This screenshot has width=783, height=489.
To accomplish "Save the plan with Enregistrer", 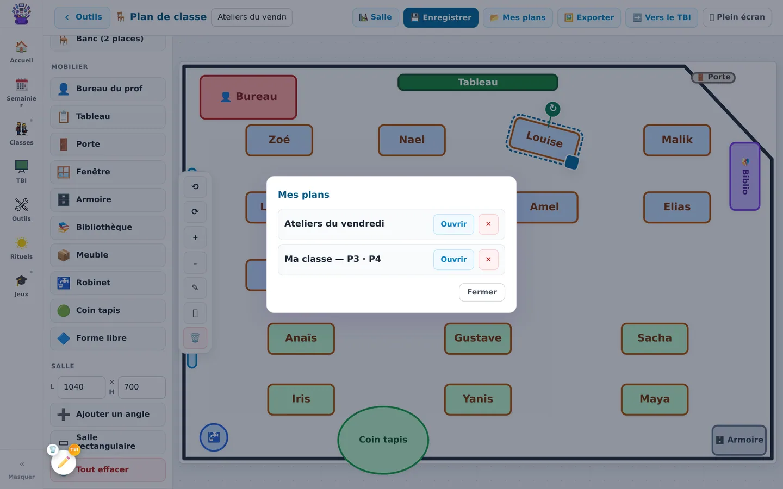I will pos(441,17).
